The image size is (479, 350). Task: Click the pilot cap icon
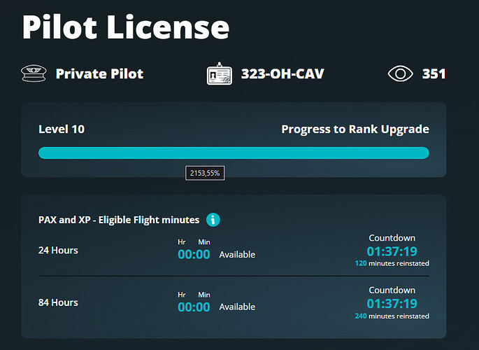click(34, 73)
